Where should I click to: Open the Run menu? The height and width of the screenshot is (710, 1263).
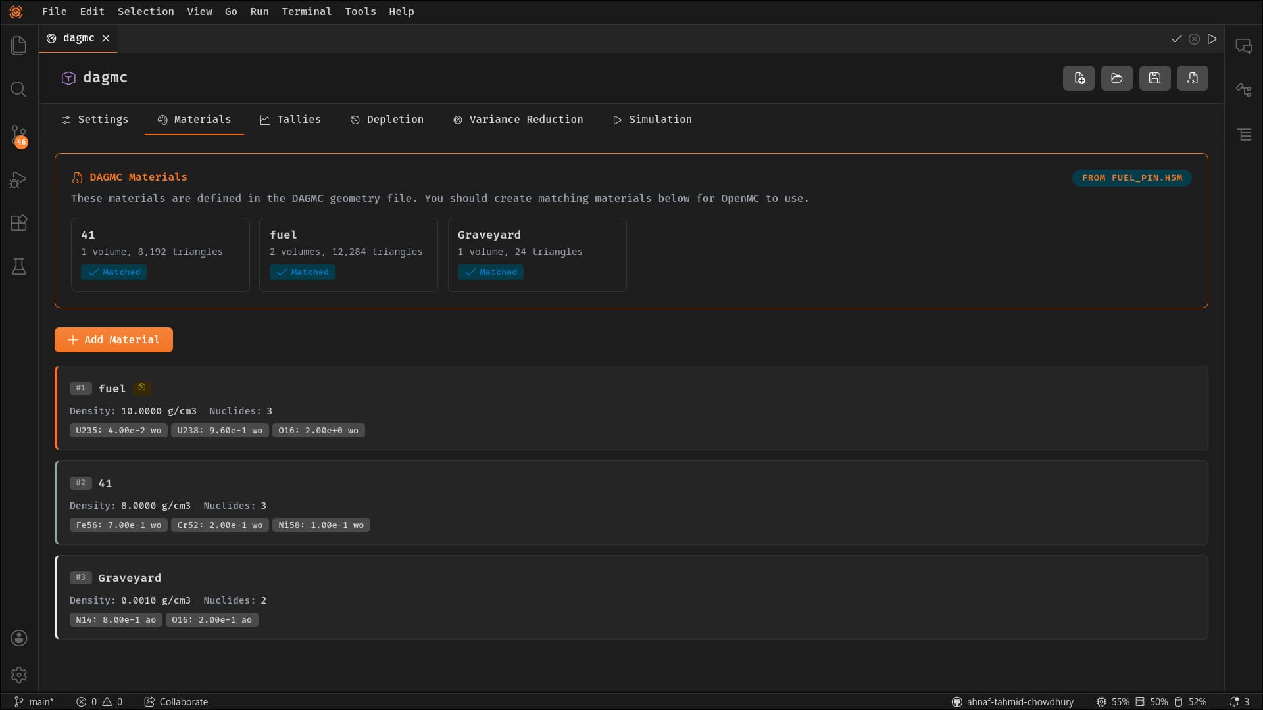tap(259, 11)
